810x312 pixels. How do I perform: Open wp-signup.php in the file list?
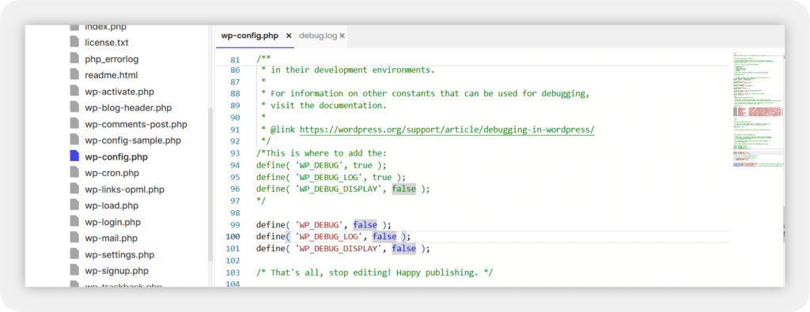(116, 271)
